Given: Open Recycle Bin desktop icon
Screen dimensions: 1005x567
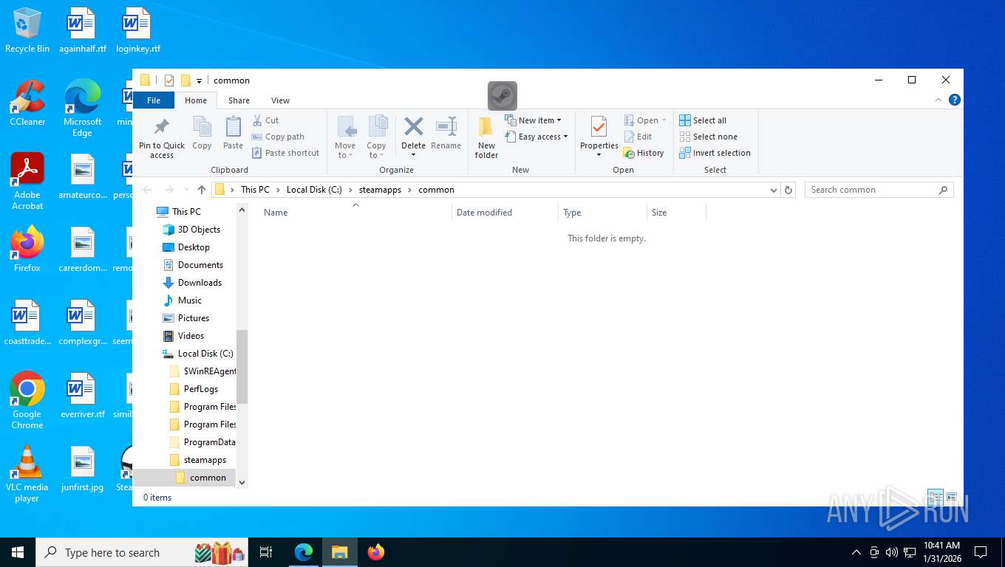Looking at the screenshot, I should pyautogui.click(x=27, y=31).
